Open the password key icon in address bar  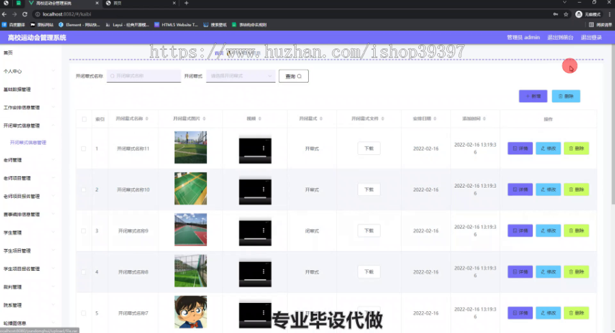[556, 14]
